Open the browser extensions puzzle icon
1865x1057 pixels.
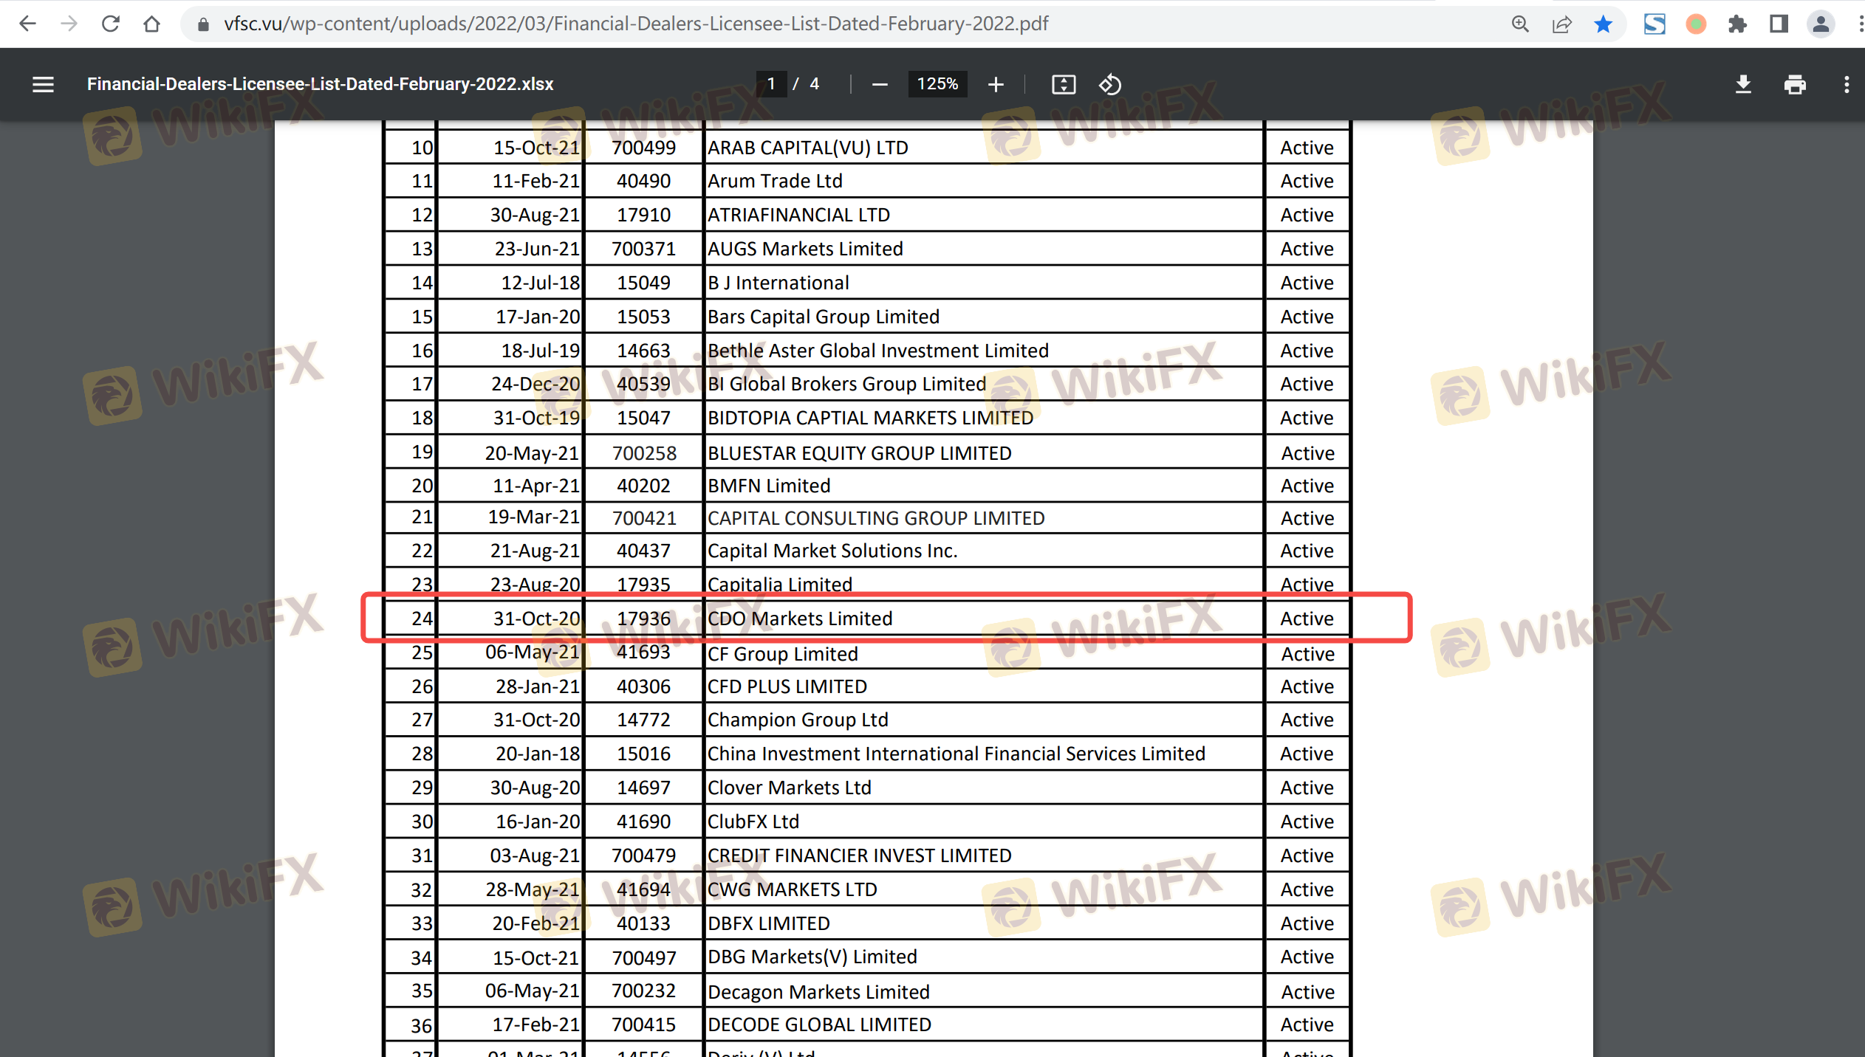[x=1737, y=24]
